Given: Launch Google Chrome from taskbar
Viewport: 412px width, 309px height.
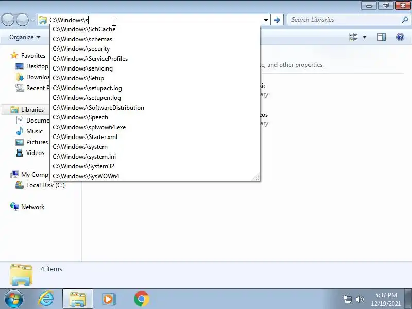Looking at the screenshot, I should (141, 299).
